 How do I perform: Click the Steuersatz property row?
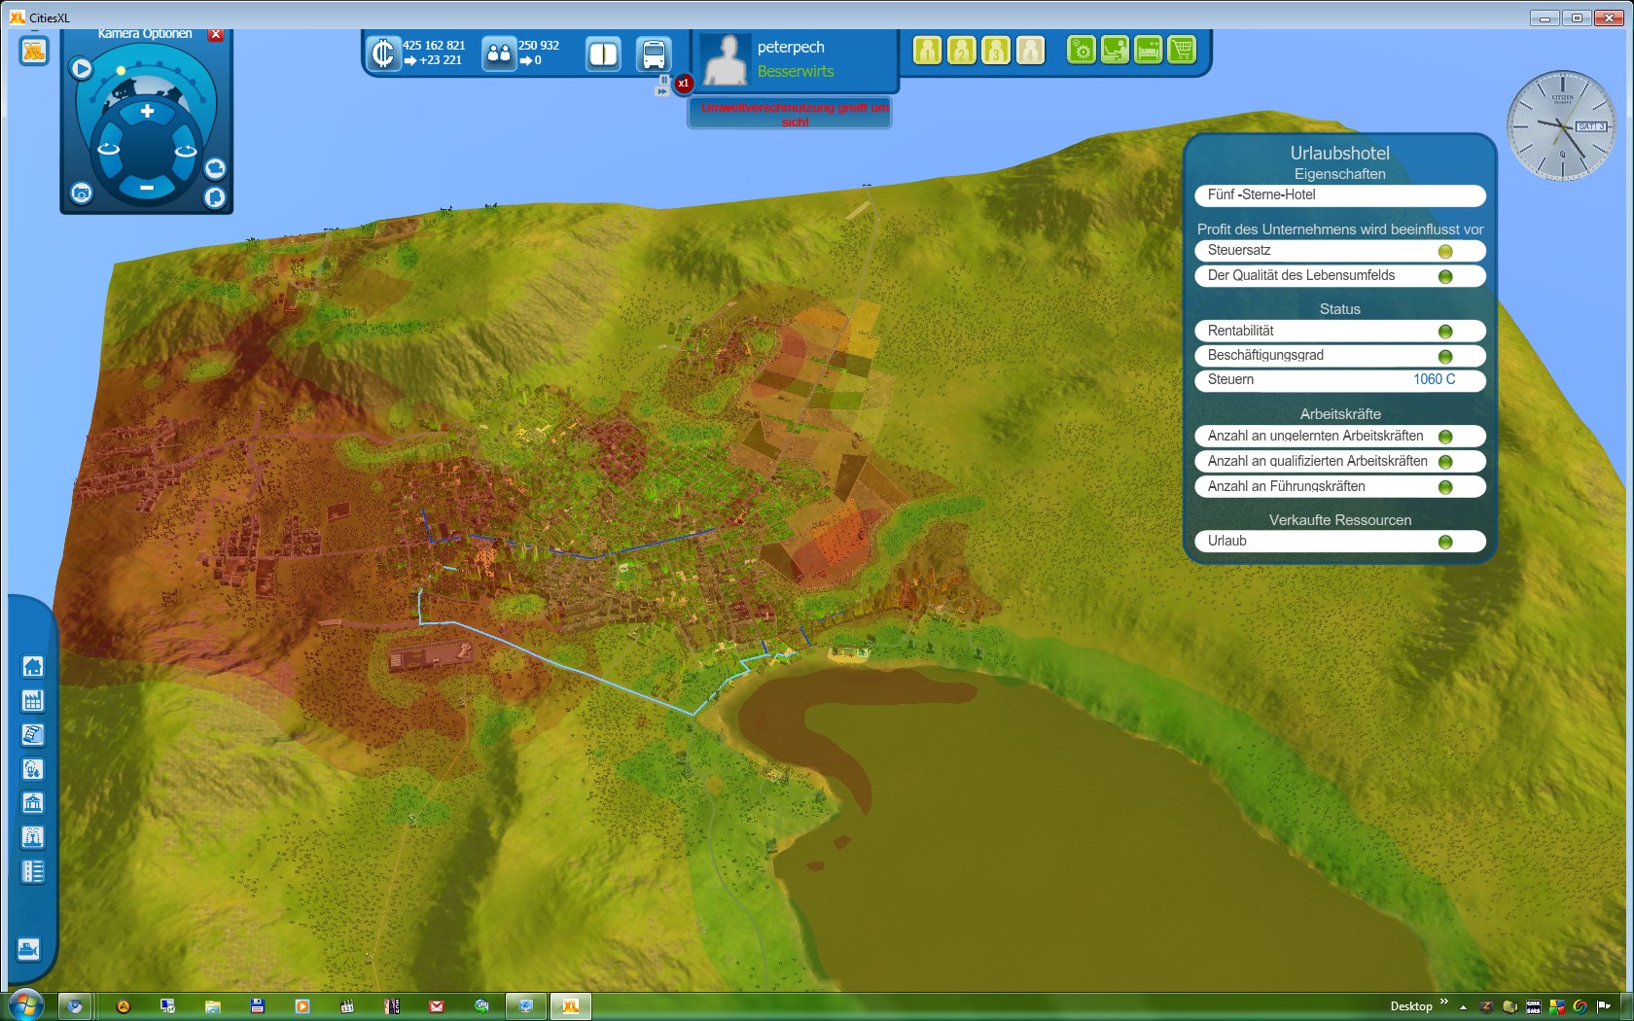click(1339, 251)
